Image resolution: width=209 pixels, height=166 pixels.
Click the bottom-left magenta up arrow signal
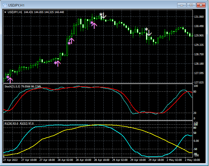10,79
